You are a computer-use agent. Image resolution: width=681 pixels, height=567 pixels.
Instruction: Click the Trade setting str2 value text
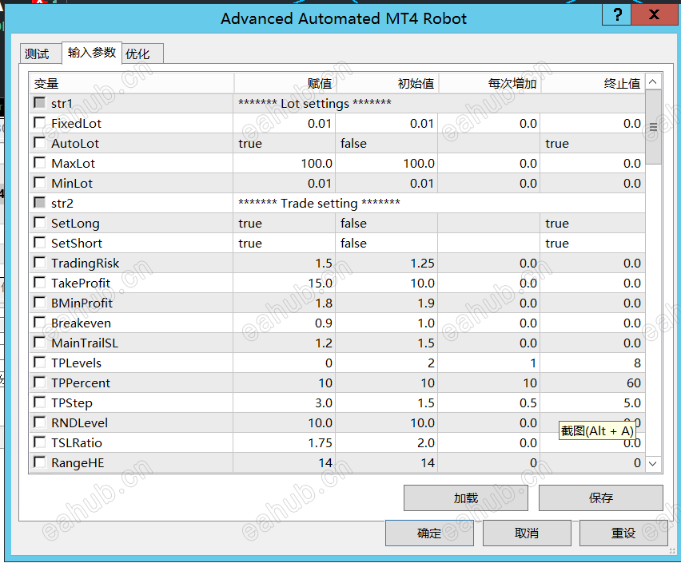319,203
